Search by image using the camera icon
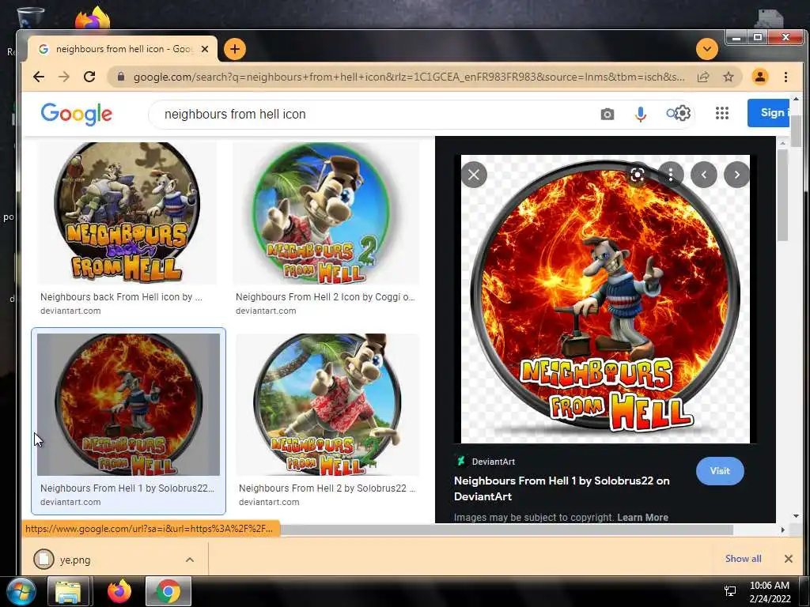 tap(607, 114)
